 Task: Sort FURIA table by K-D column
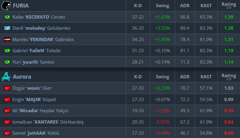[x=138, y=6]
